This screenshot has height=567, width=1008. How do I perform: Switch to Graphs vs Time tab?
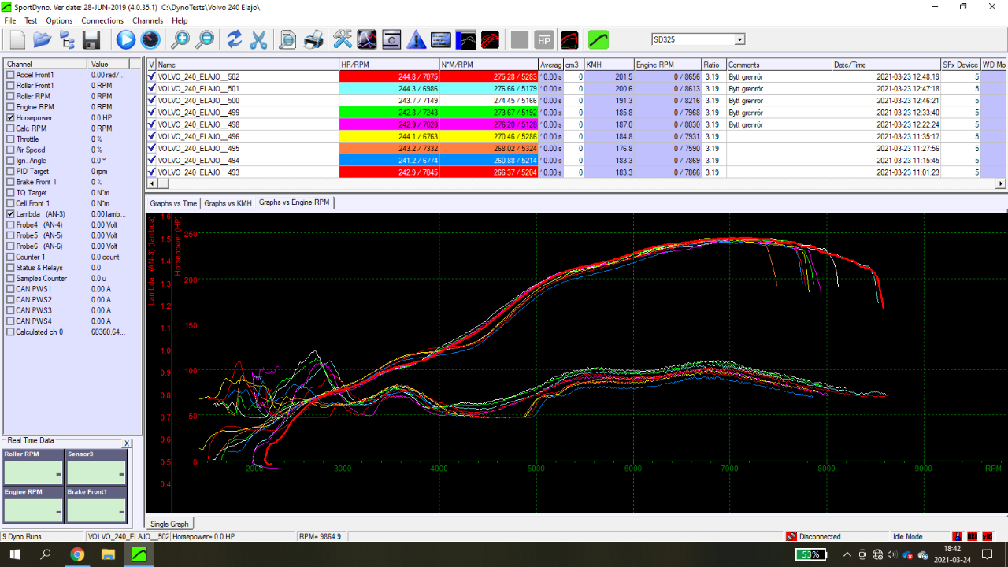[173, 203]
